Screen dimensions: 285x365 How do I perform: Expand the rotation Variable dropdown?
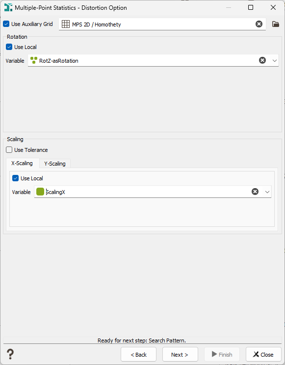tap(275, 61)
